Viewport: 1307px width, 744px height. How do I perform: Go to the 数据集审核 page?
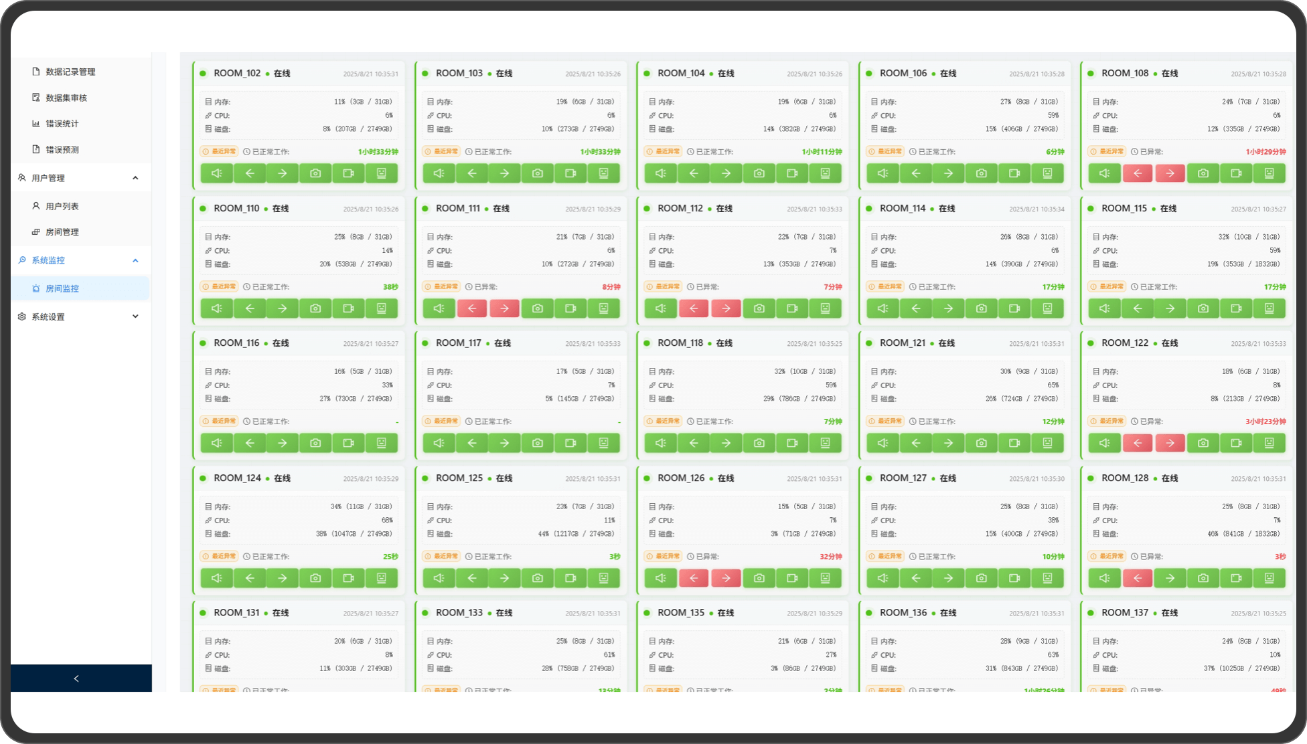[x=66, y=98]
